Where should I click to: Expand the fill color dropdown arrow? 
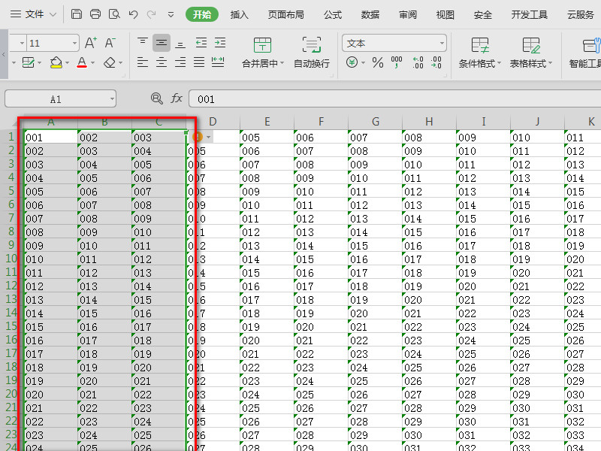(67, 62)
